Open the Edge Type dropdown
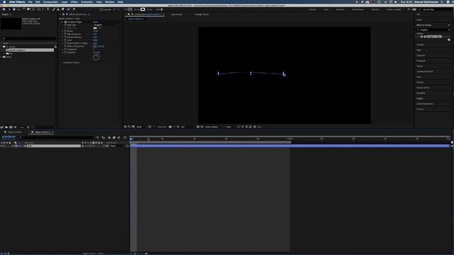This screenshot has height=255, width=454. click(106, 25)
